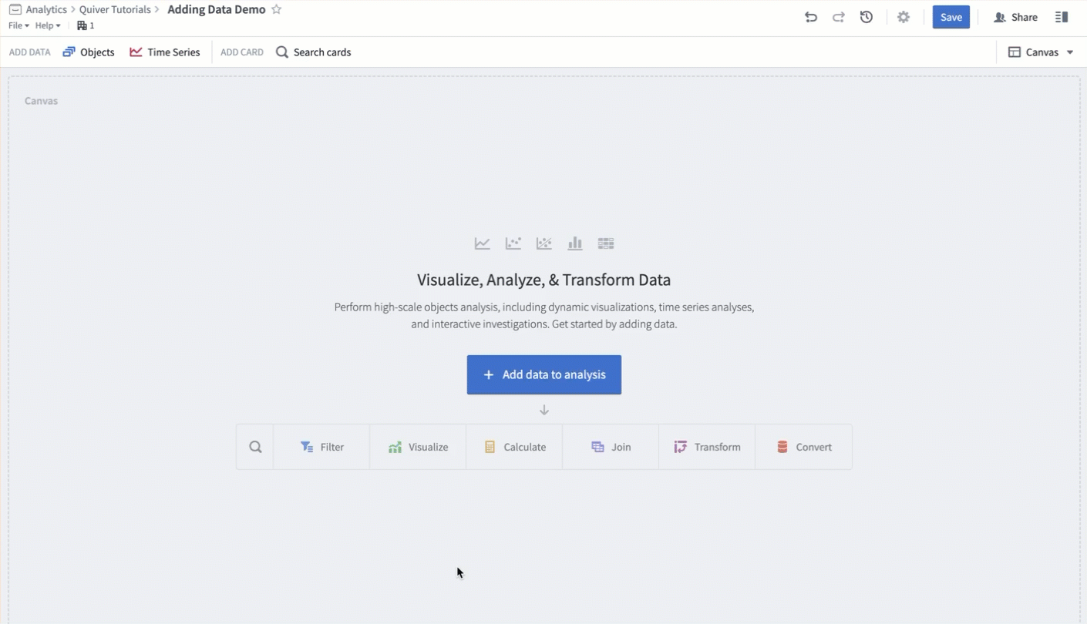Select the Filter card category

click(321, 447)
